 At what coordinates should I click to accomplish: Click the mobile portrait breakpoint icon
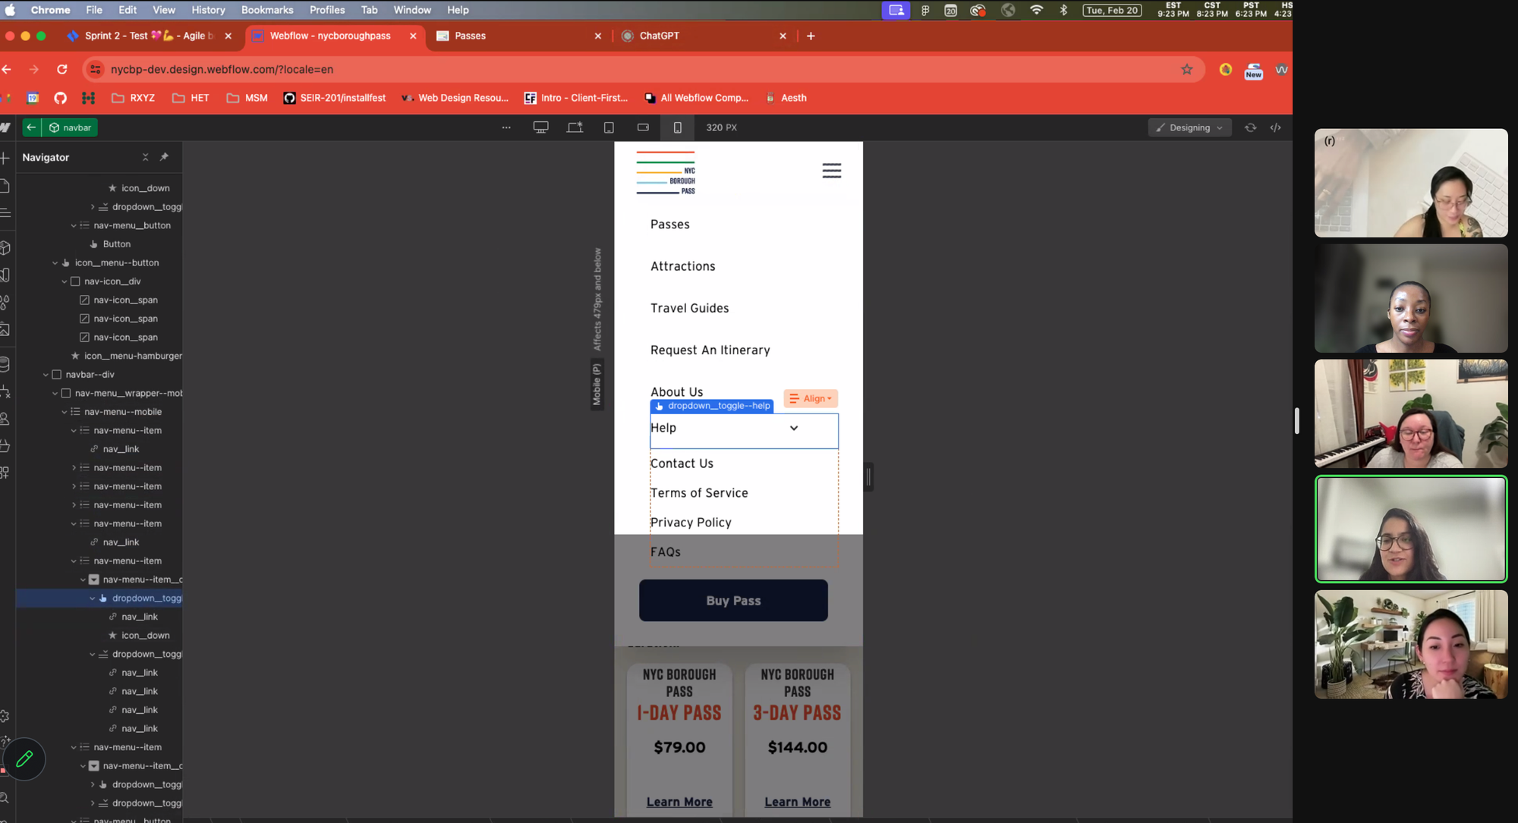[x=677, y=127]
